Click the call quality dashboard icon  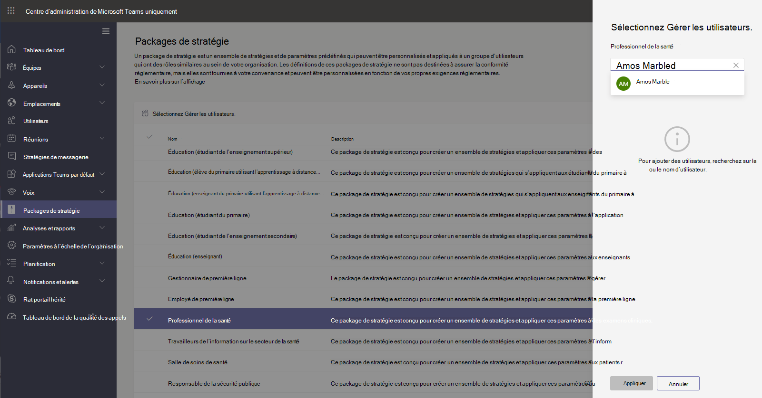[12, 316]
